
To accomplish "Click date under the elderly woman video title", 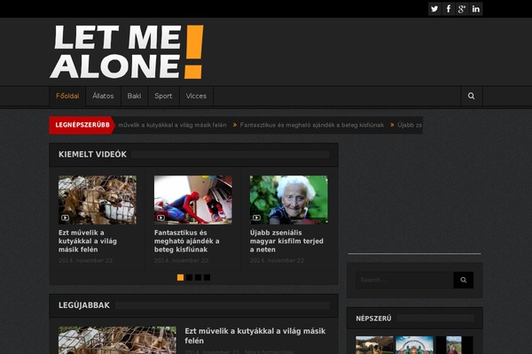I will coord(278,260).
